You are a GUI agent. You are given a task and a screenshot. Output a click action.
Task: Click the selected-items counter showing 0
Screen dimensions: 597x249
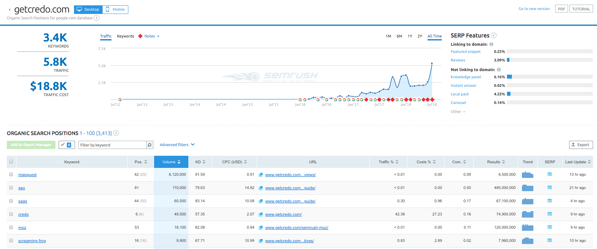click(x=67, y=145)
